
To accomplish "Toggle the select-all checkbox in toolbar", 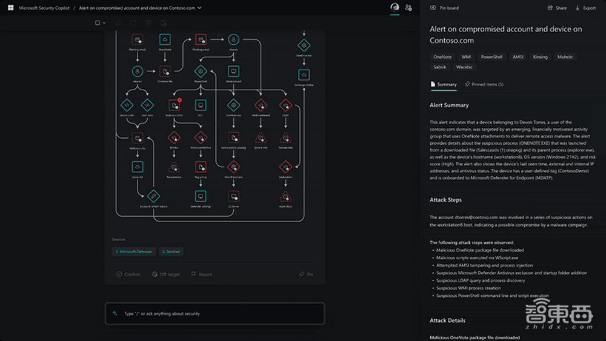I will point(98,23).
